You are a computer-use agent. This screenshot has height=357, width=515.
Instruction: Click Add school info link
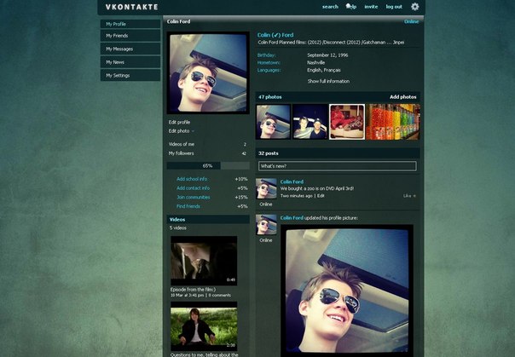click(x=192, y=179)
